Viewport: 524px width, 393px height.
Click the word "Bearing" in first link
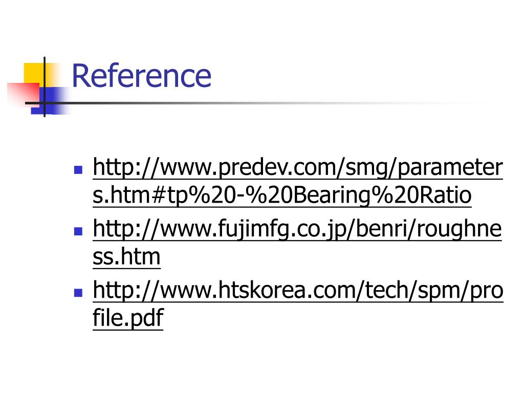tap(333, 196)
